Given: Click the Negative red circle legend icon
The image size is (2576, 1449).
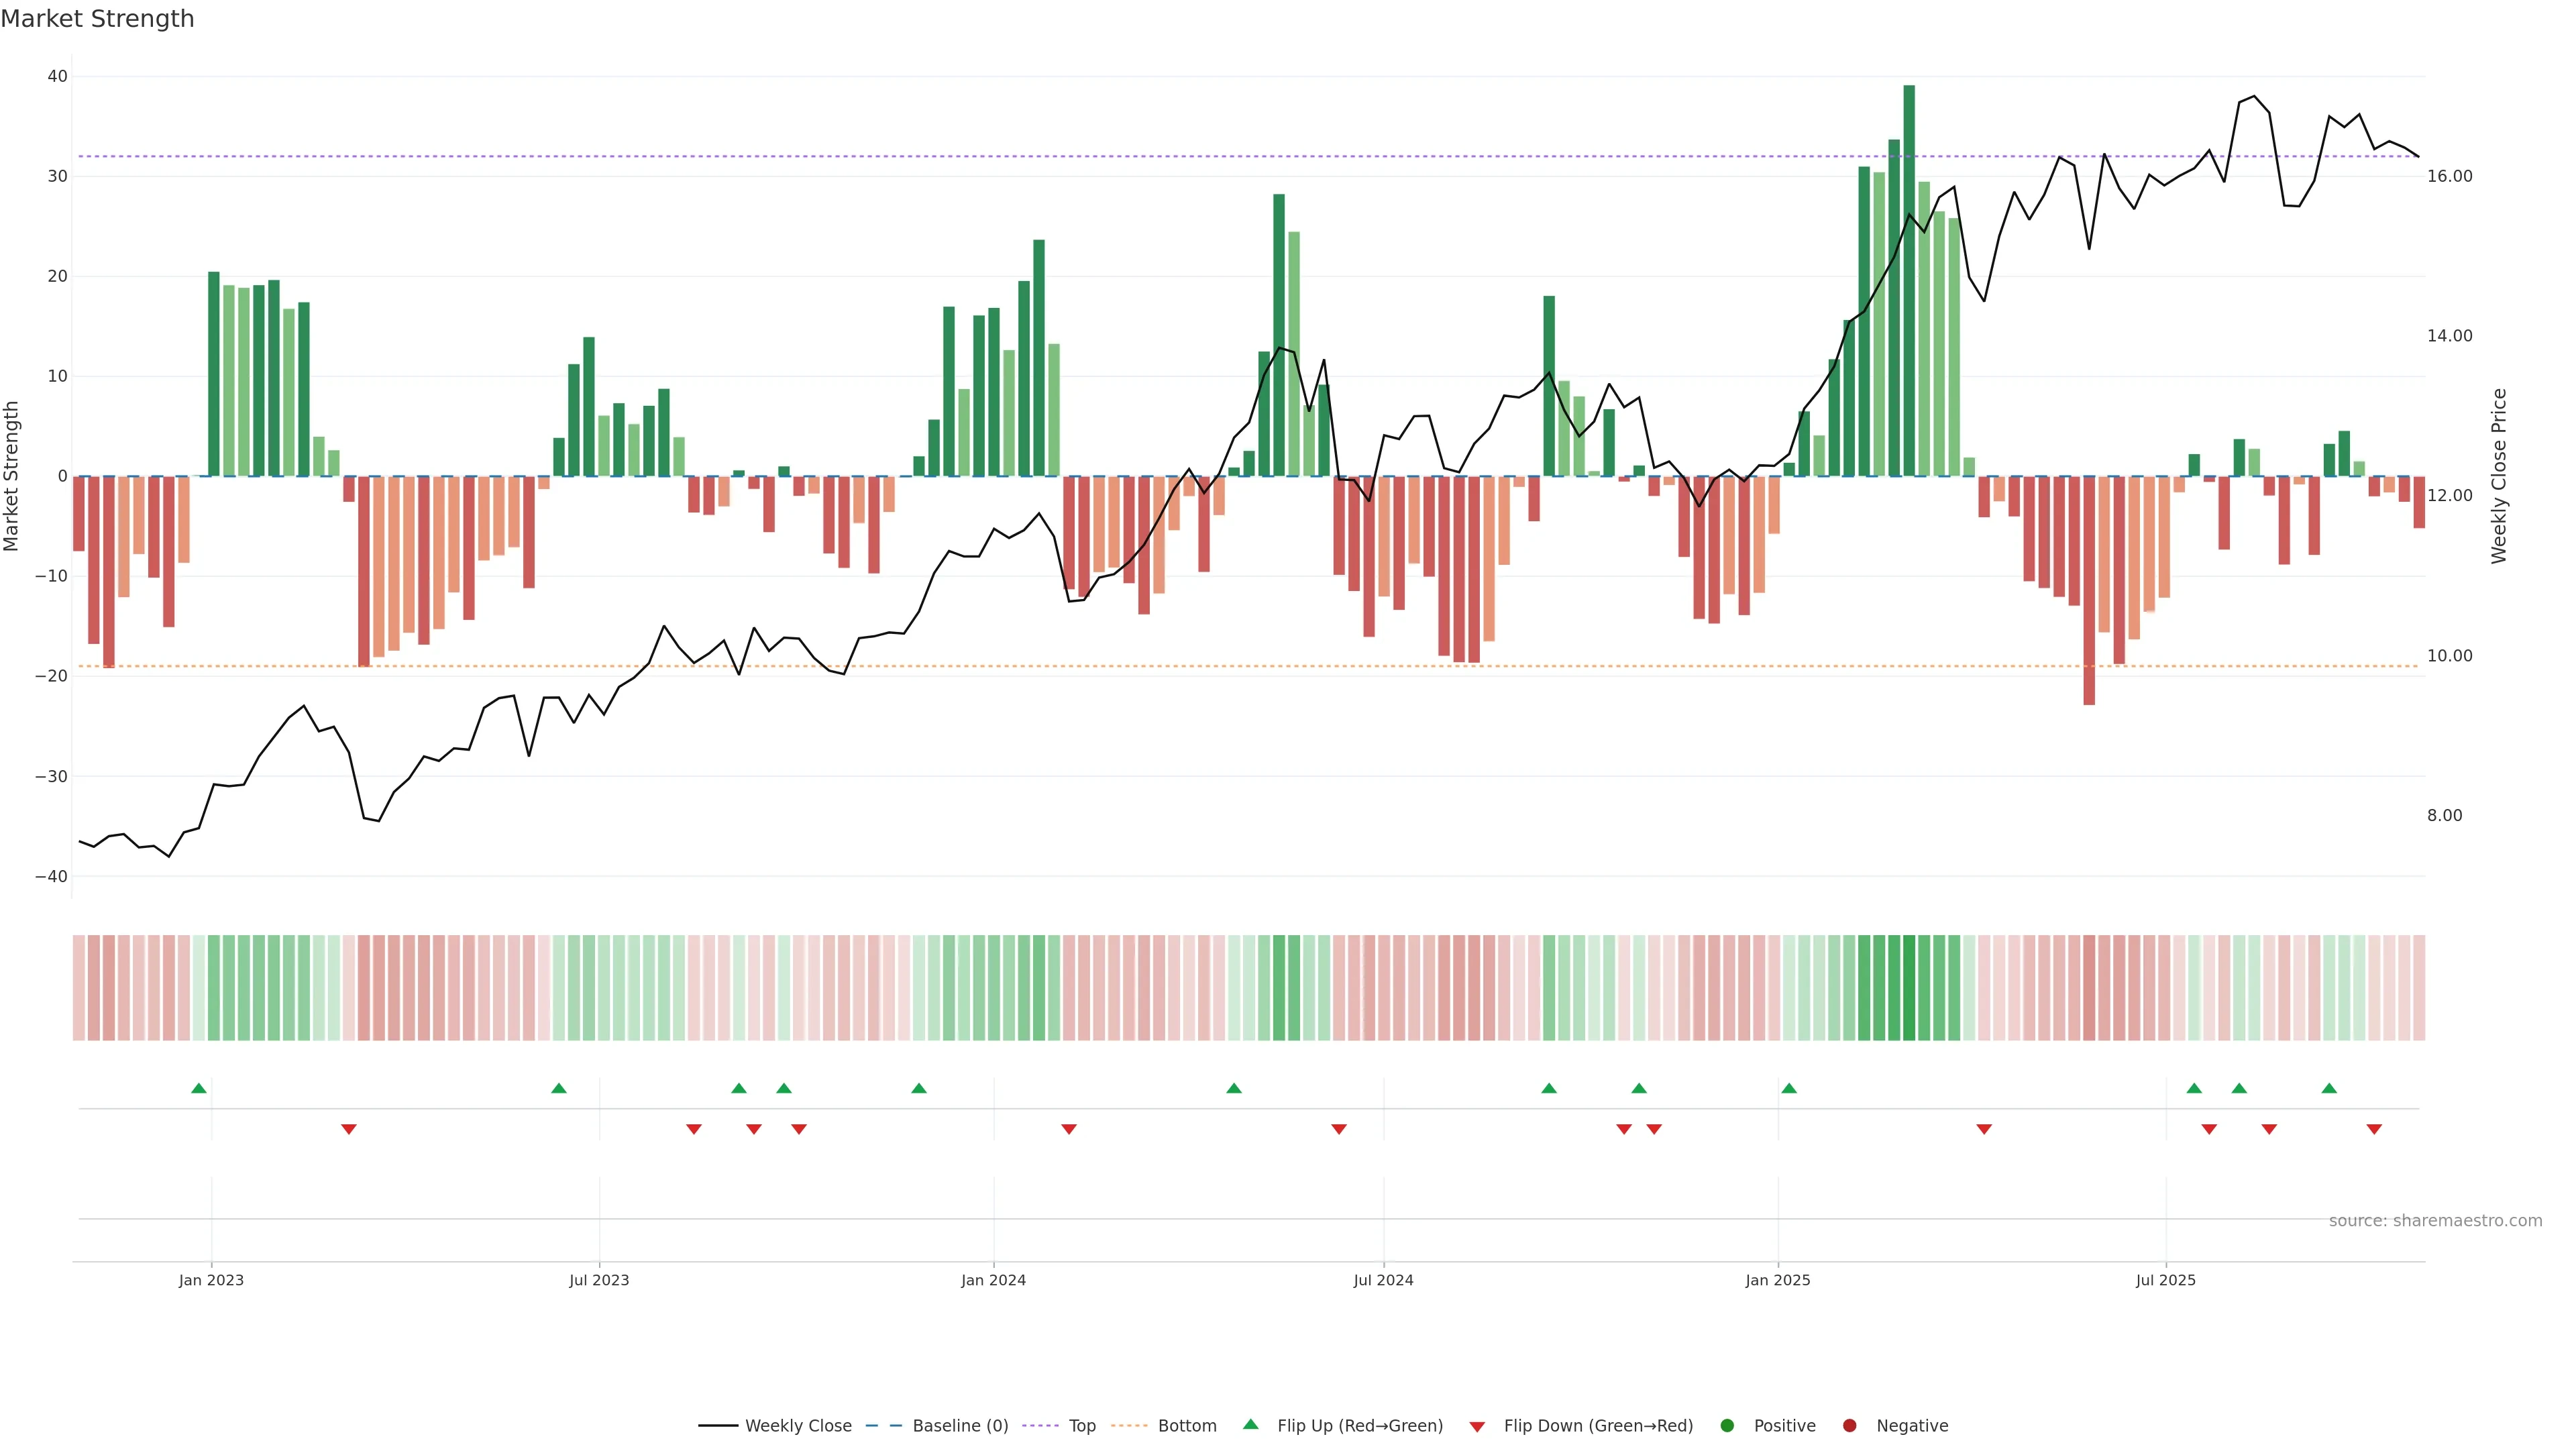Looking at the screenshot, I should click(x=1849, y=1425).
